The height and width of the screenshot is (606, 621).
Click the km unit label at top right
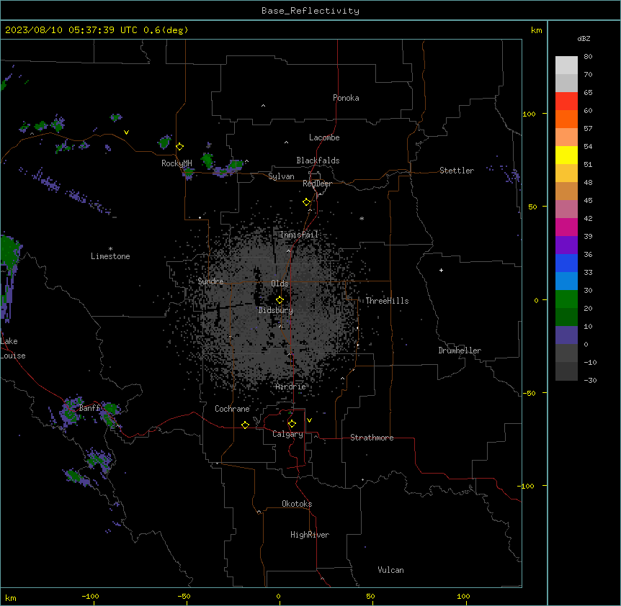pyautogui.click(x=536, y=30)
